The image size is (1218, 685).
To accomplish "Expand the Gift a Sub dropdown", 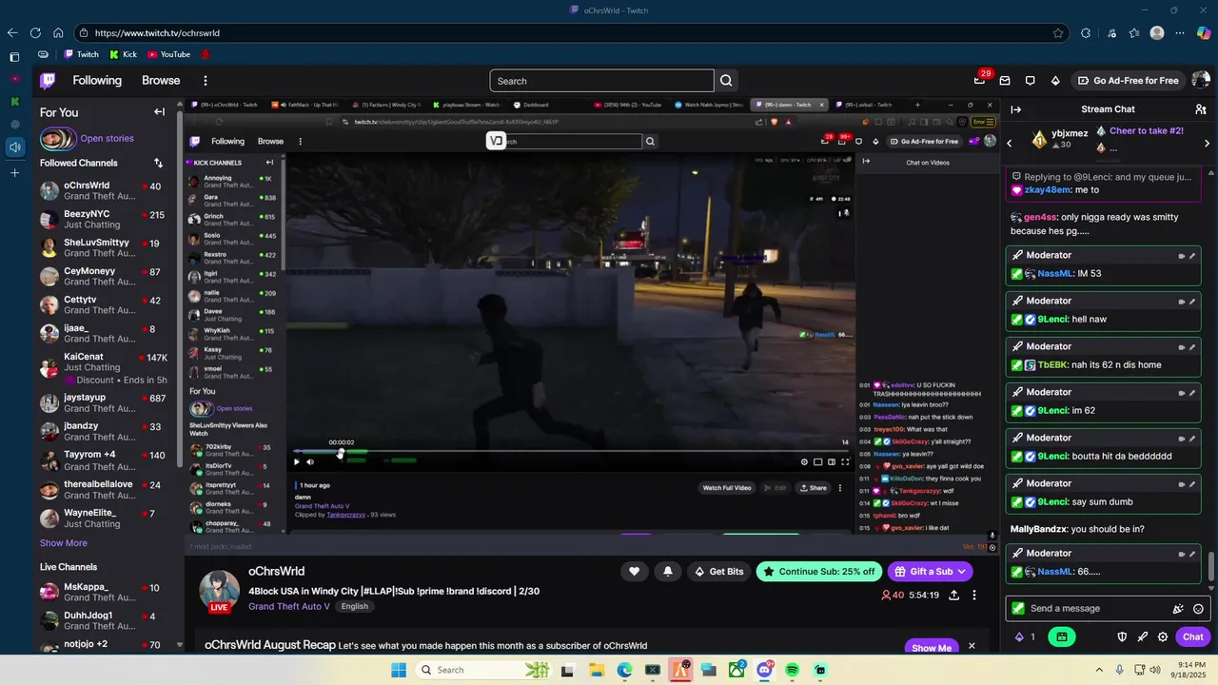I will pos(962,571).
